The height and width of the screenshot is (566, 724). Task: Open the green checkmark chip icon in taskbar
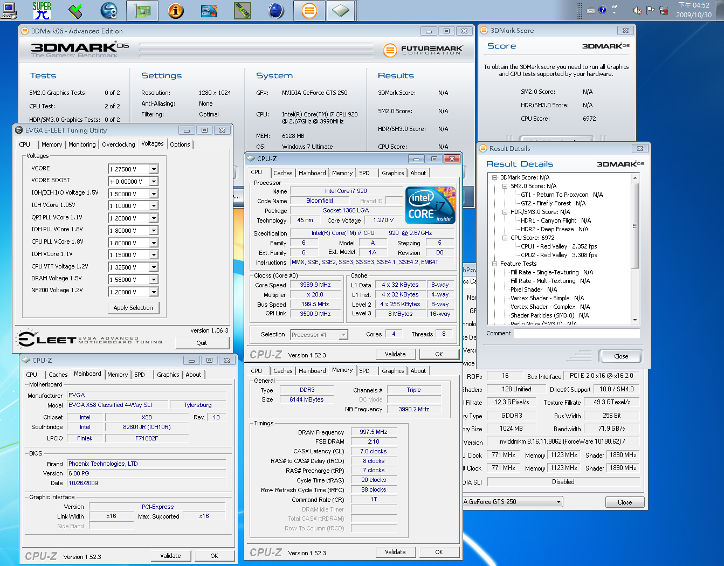[x=75, y=10]
